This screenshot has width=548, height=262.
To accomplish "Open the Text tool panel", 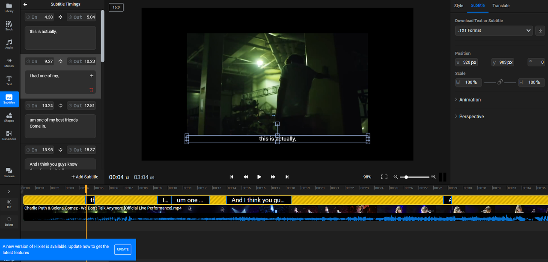I will tap(9, 80).
